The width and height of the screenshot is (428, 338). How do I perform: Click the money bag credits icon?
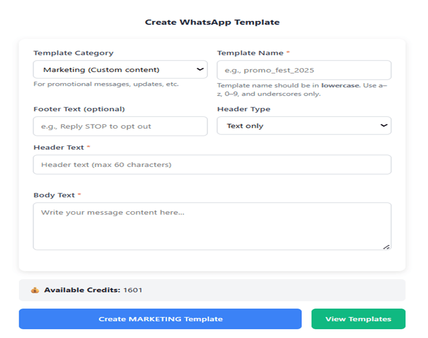point(35,290)
